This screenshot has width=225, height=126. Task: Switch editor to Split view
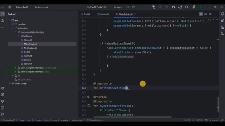(206, 14)
